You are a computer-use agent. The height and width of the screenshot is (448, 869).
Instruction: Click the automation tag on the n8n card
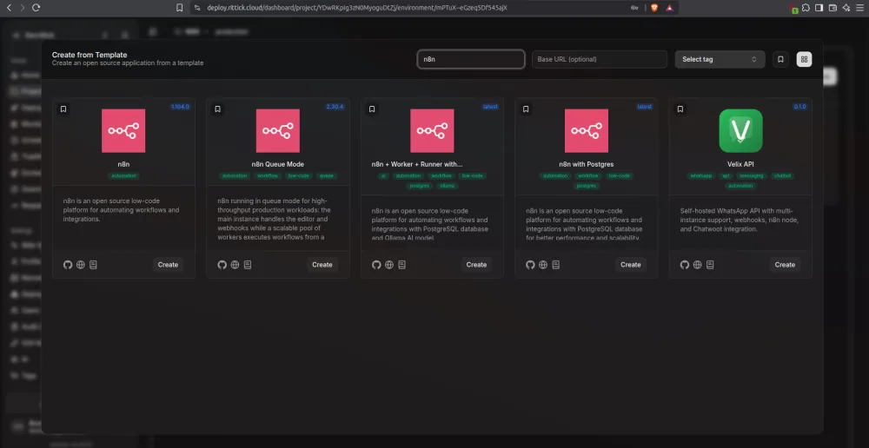tap(123, 175)
